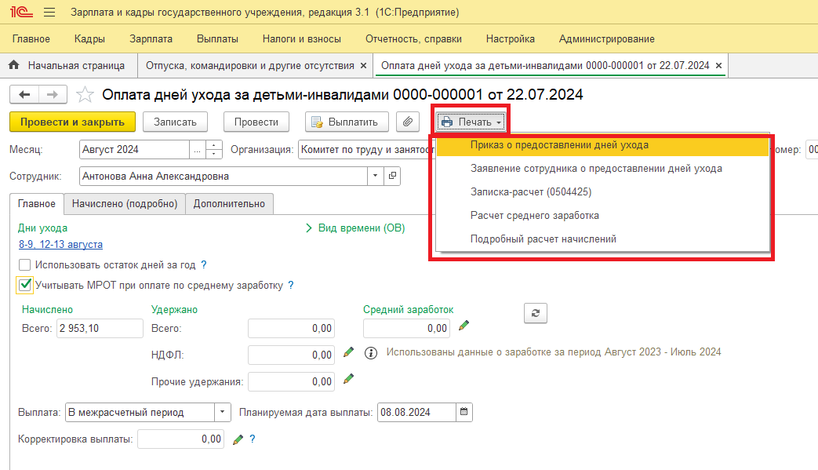
Task: Open the Налоги и взносы menu
Action: (x=301, y=39)
